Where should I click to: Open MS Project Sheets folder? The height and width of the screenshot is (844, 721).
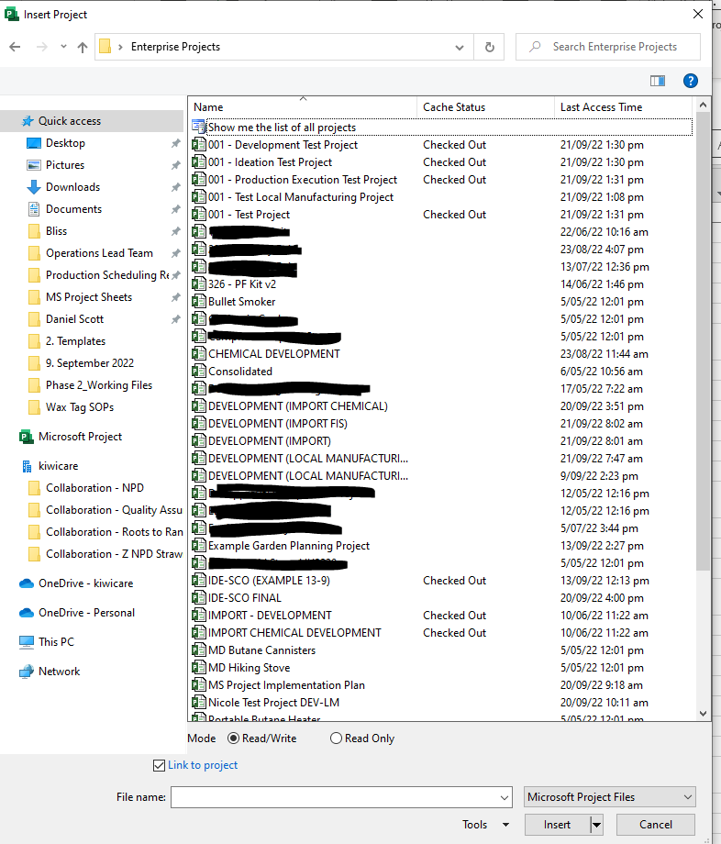89,297
